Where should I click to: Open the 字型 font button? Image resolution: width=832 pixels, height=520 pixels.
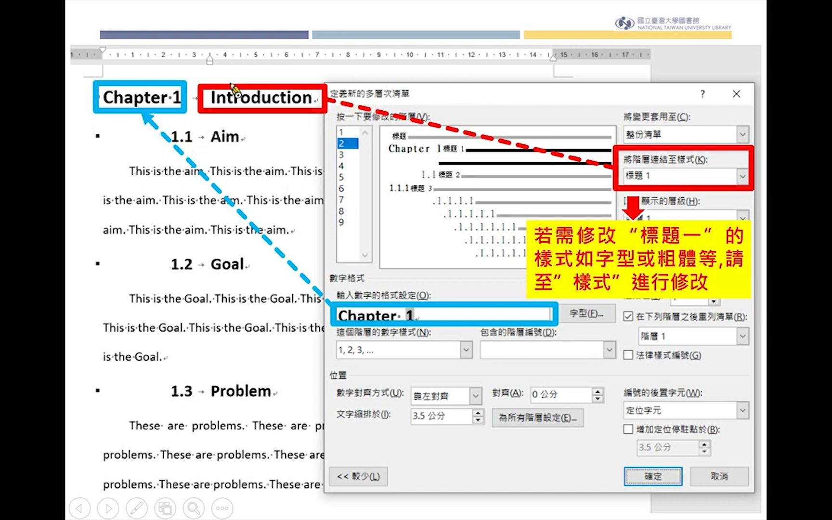click(586, 313)
